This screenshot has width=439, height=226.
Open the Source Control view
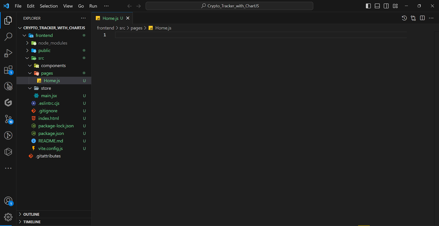(x=8, y=119)
